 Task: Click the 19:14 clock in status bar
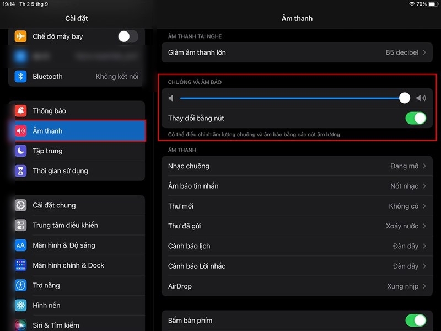(8, 4)
